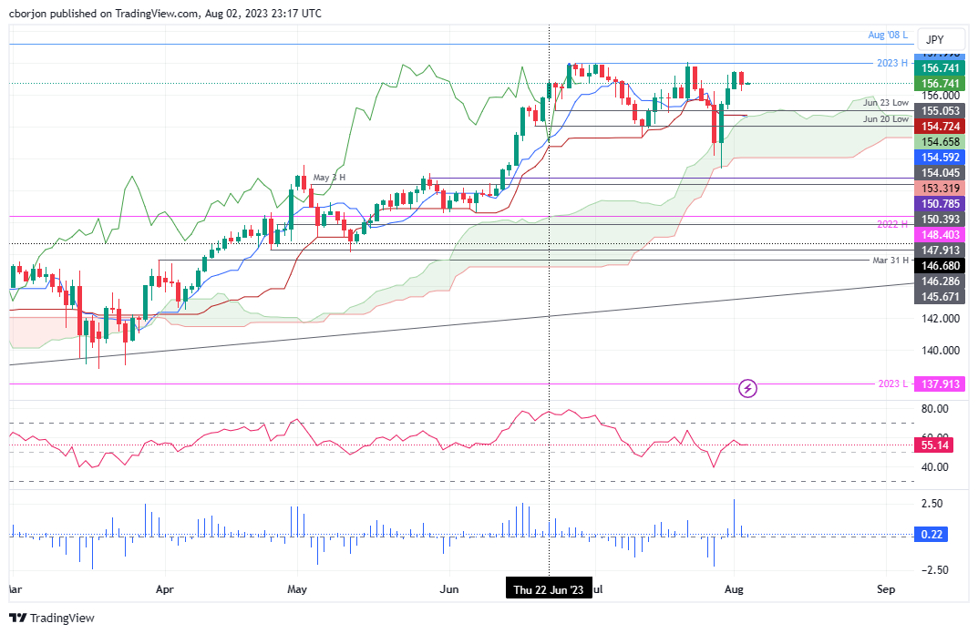Click the TradingView logo at bottom left
The height and width of the screenshot is (634, 978).
[x=53, y=619]
